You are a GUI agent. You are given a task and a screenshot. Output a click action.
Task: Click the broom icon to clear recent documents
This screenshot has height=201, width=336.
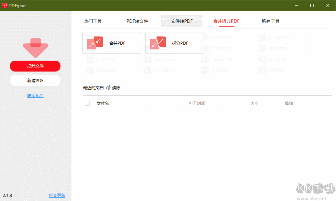pyautogui.click(x=108, y=88)
